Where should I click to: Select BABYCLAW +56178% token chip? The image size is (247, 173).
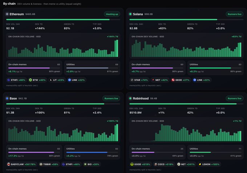coord(22,164)
